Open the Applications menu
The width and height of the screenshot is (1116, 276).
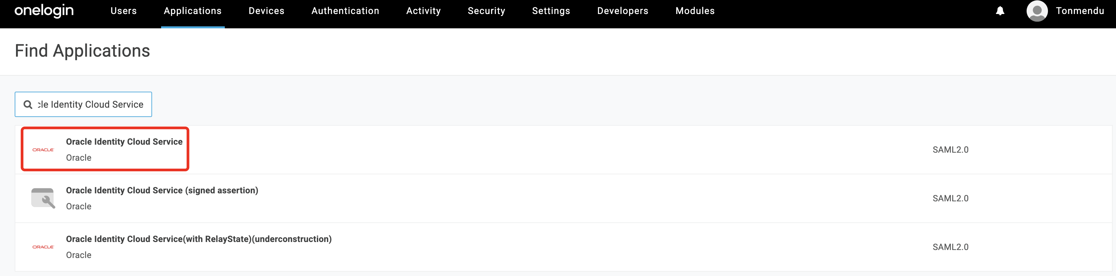click(x=192, y=11)
